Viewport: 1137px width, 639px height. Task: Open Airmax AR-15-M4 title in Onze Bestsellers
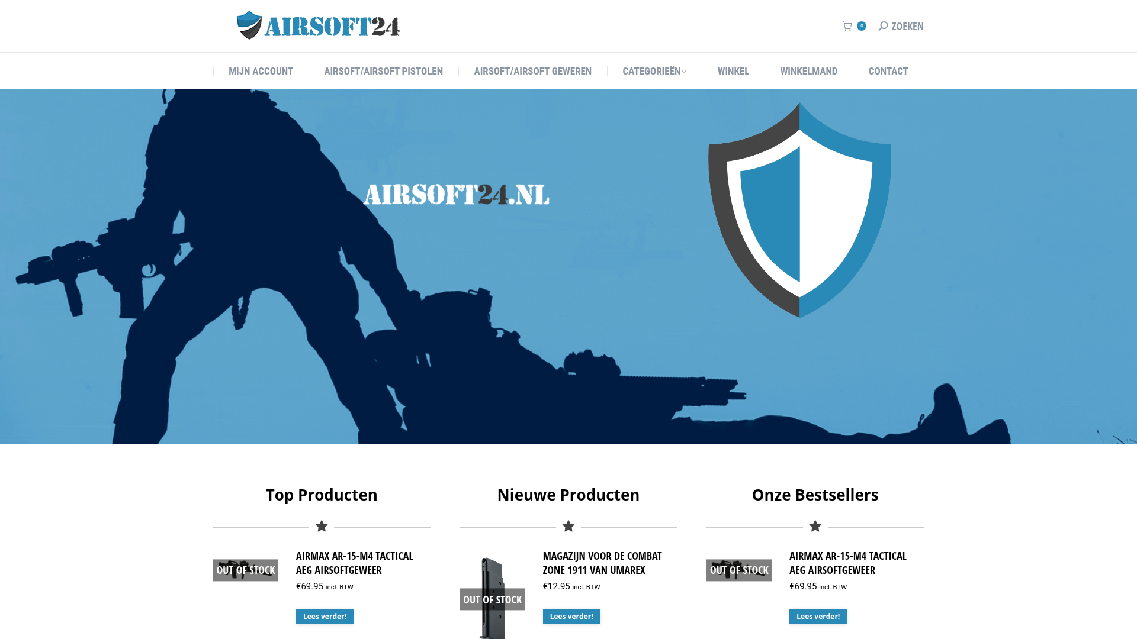pos(847,563)
